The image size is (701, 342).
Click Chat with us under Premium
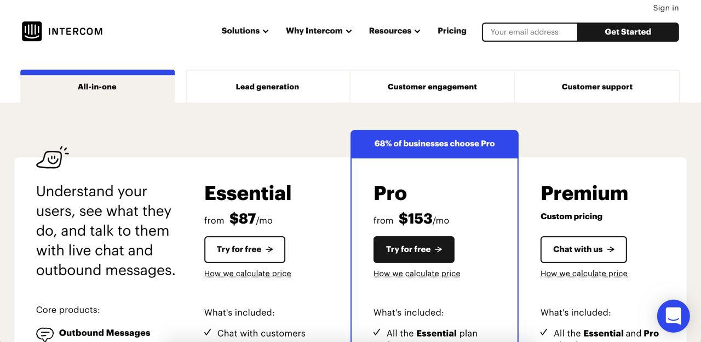pos(583,249)
